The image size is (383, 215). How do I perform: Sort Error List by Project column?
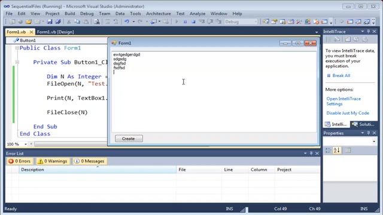(x=297, y=170)
